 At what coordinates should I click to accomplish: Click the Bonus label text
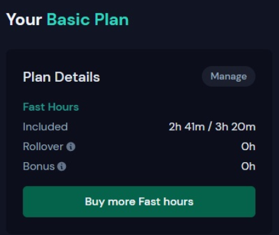pyautogui.click(x=39, y=167)
